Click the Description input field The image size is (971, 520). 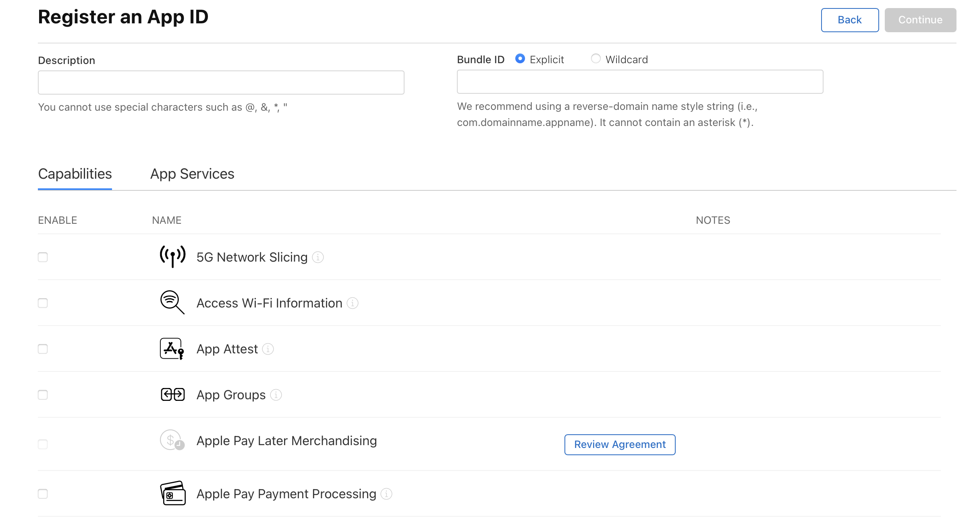[x=221, y=82]
